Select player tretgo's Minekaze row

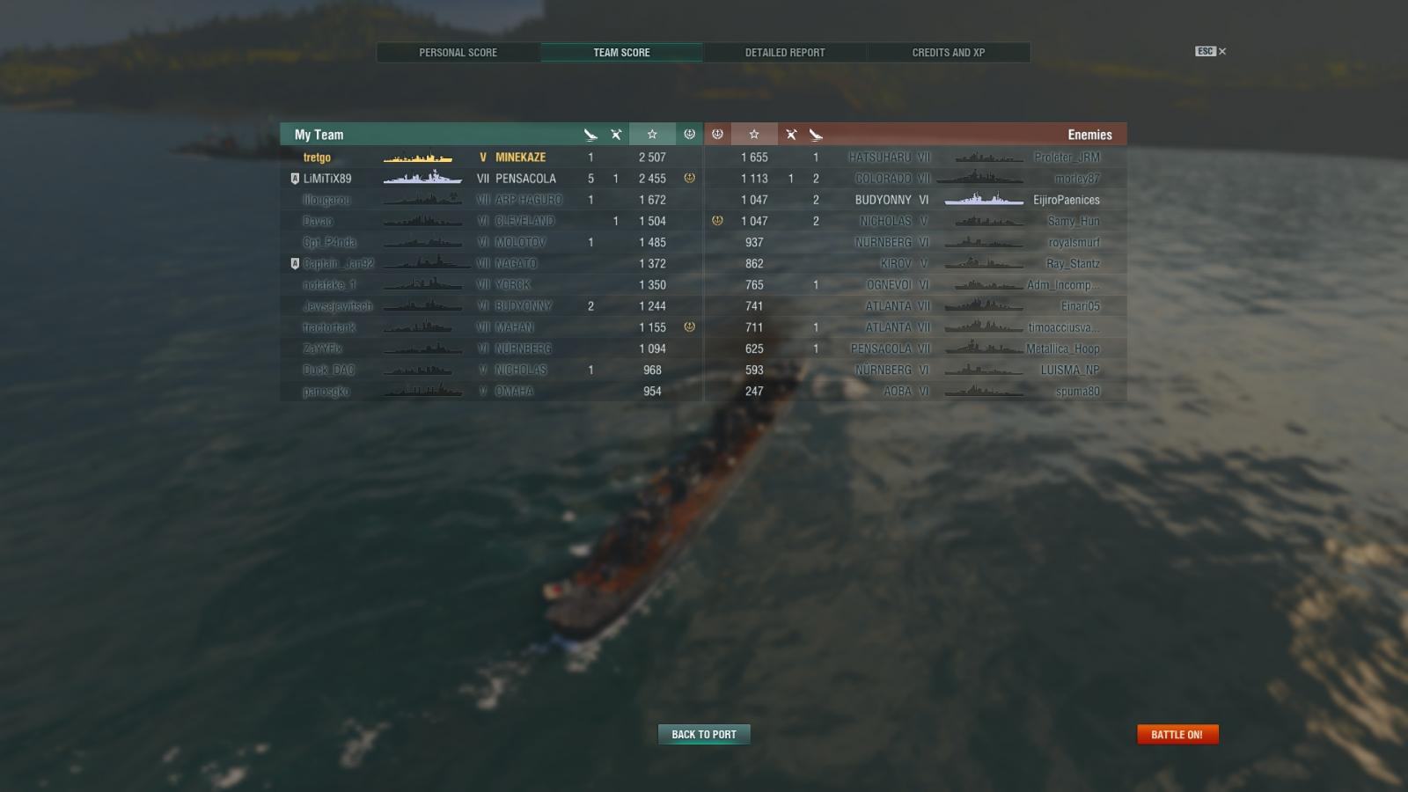click(x=491, y=158)
